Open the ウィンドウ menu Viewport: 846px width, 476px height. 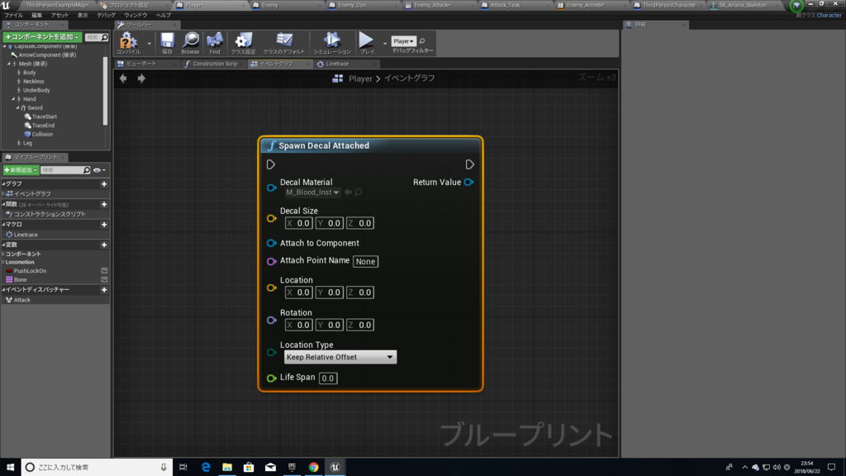[135, 15]
